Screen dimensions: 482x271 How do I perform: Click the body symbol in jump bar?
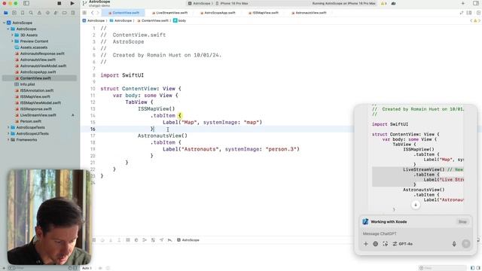[x=179, y=20]
